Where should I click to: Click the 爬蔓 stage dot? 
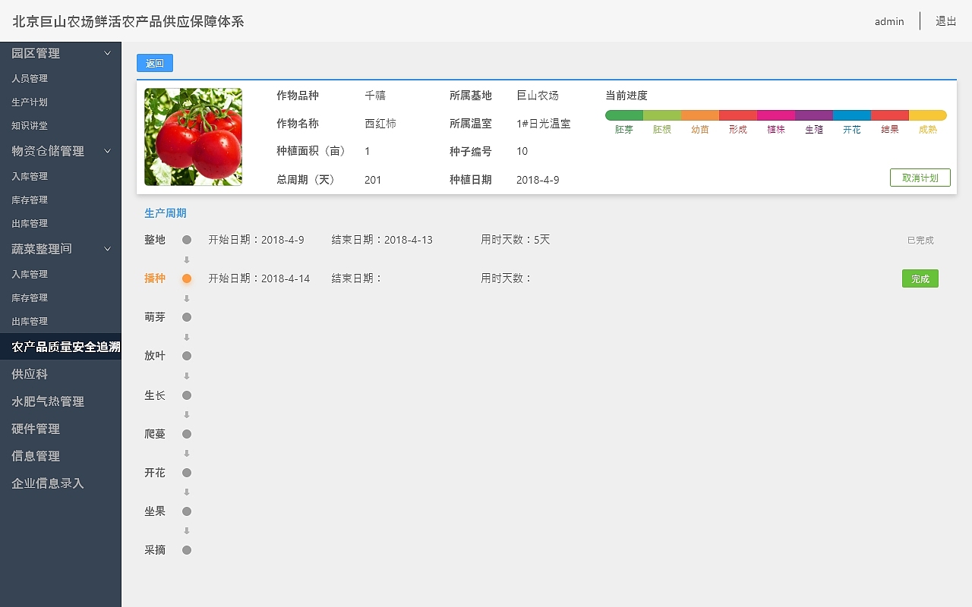click(x=187, y=434)
